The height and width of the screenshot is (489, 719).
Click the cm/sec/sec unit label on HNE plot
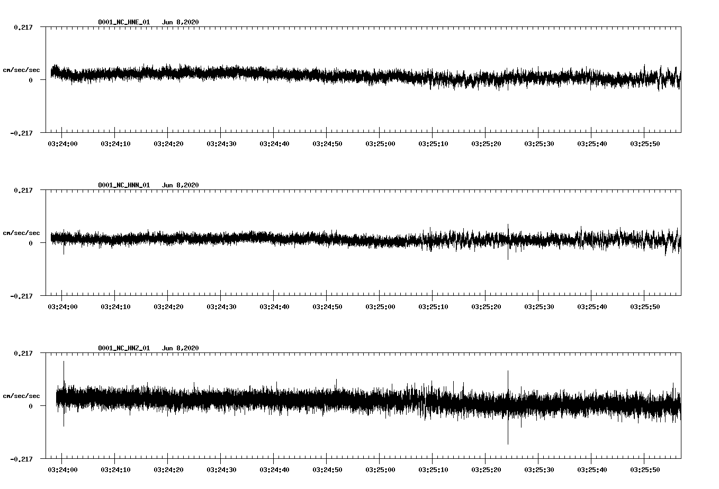(x=21, y=70)
